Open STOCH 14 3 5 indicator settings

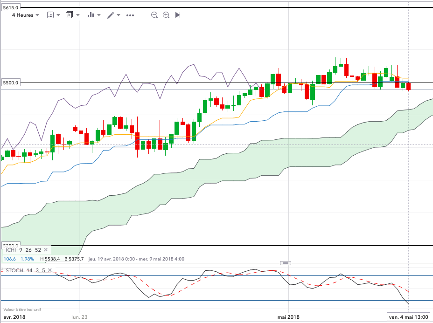tap(25, 270)
